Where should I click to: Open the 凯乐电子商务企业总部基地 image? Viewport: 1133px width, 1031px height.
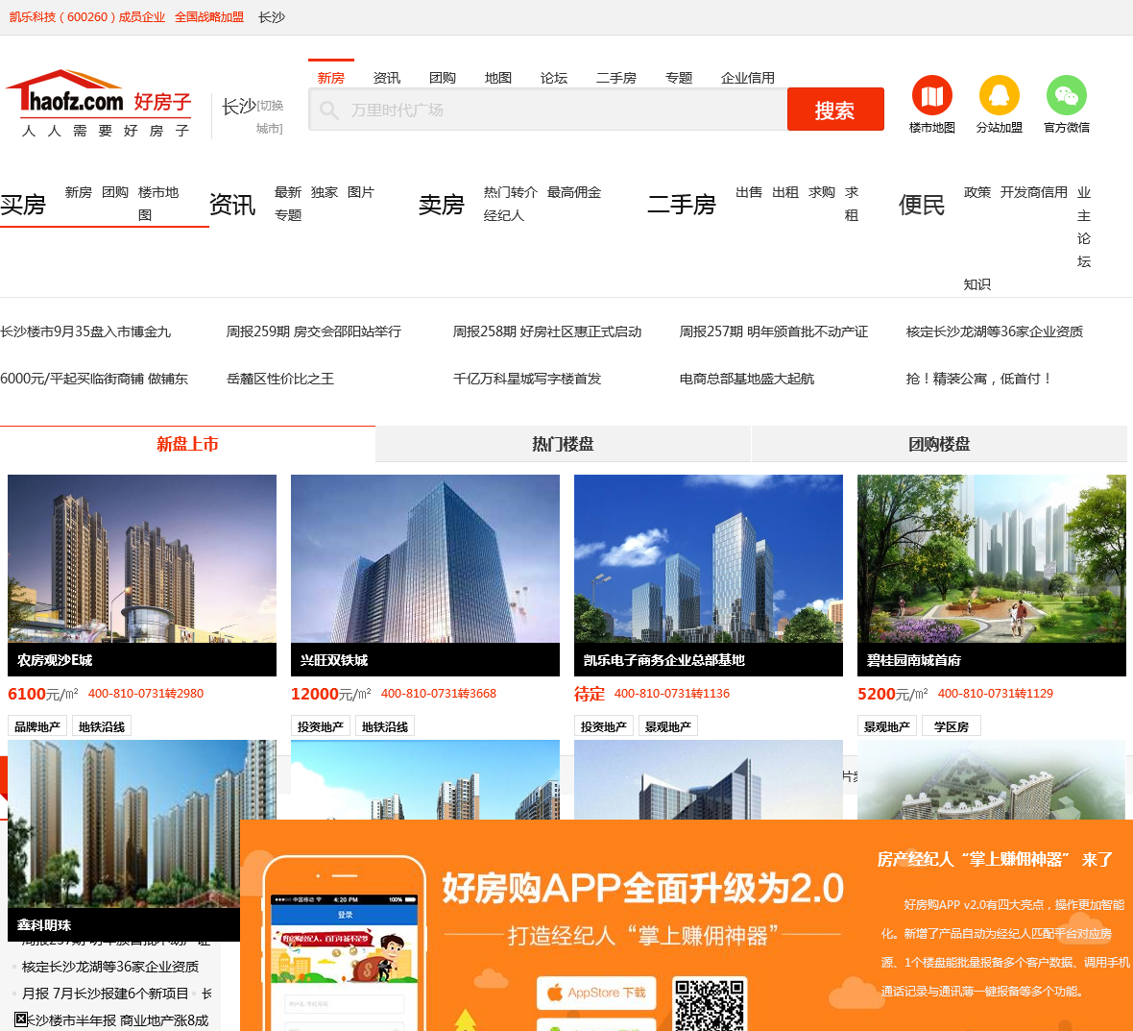(x=709, y=559)
